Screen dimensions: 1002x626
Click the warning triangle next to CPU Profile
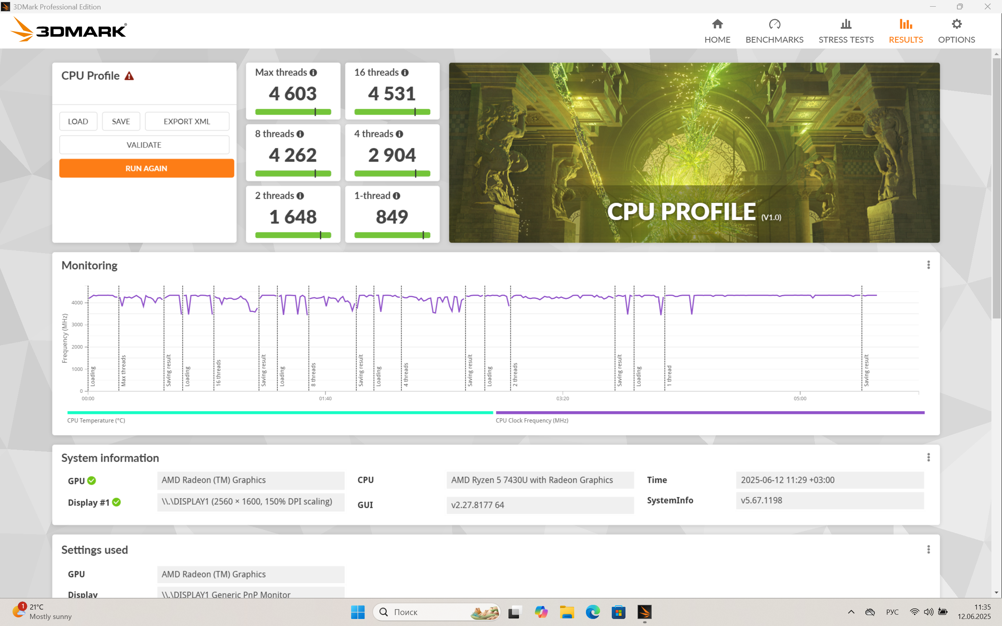click(x=129, y=76)
